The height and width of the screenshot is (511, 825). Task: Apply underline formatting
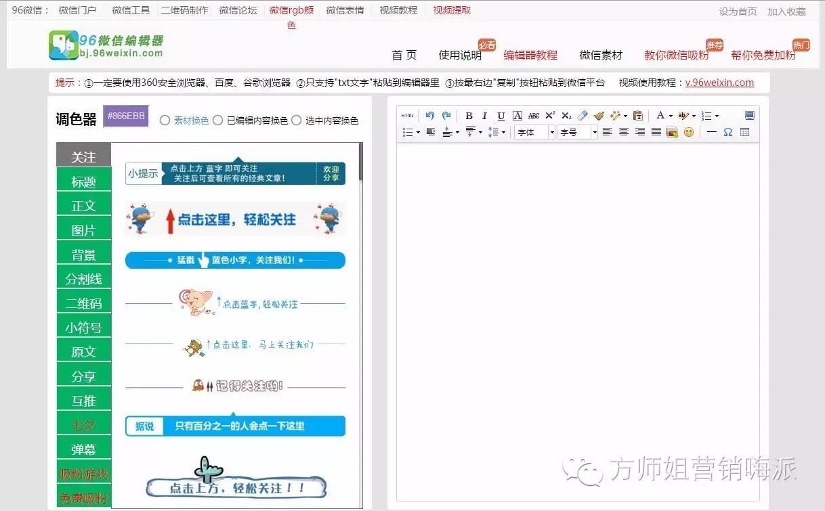point(501,116)
